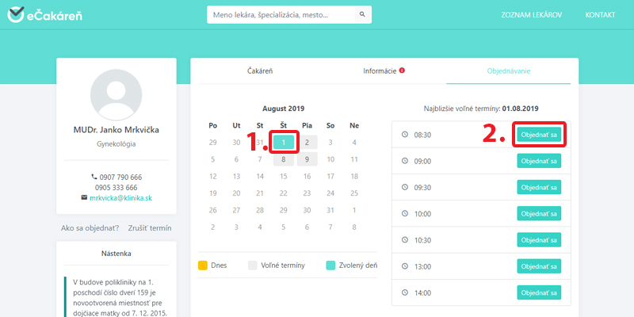The height and width of the screenshot is (317, 634).
Task: Open the Informácie tab
Action: (x=380, y=71)
